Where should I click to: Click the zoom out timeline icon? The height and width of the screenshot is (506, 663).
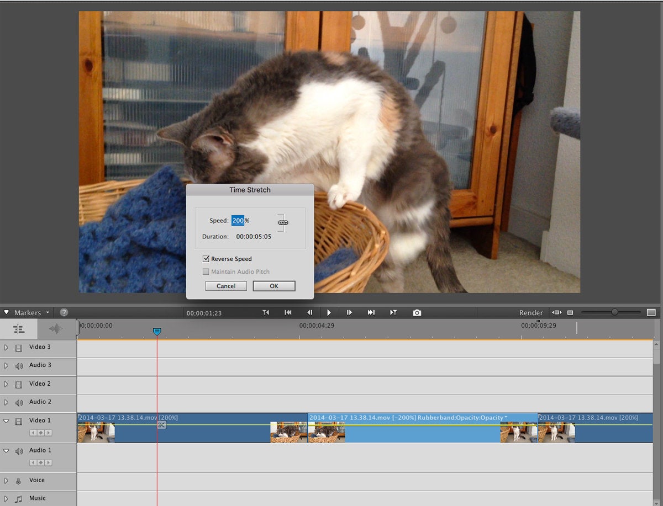tap(571, 312)
